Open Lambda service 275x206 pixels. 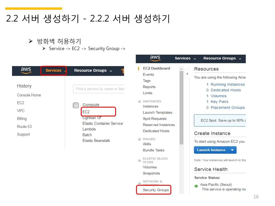89,129
